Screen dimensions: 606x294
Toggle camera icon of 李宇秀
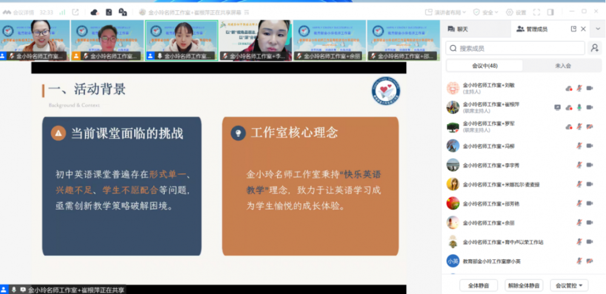click(x=590, y=165)
